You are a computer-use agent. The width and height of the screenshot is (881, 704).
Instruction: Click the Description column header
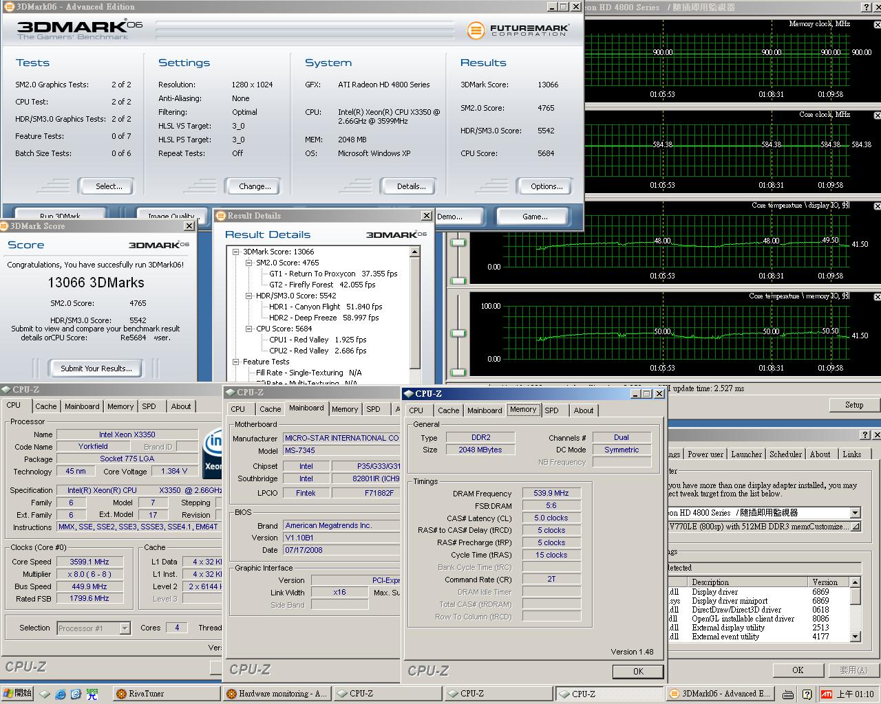tap(748, 582)
